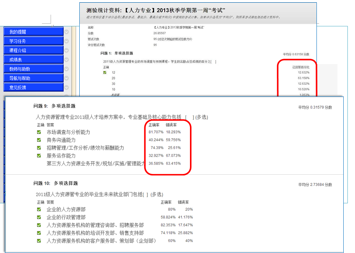
Task: Click the 未回答 row in question 1
Action: pyautogui.click(x=115, y=95)
